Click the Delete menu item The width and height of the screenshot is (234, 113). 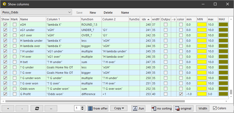(x=108, y=13)
